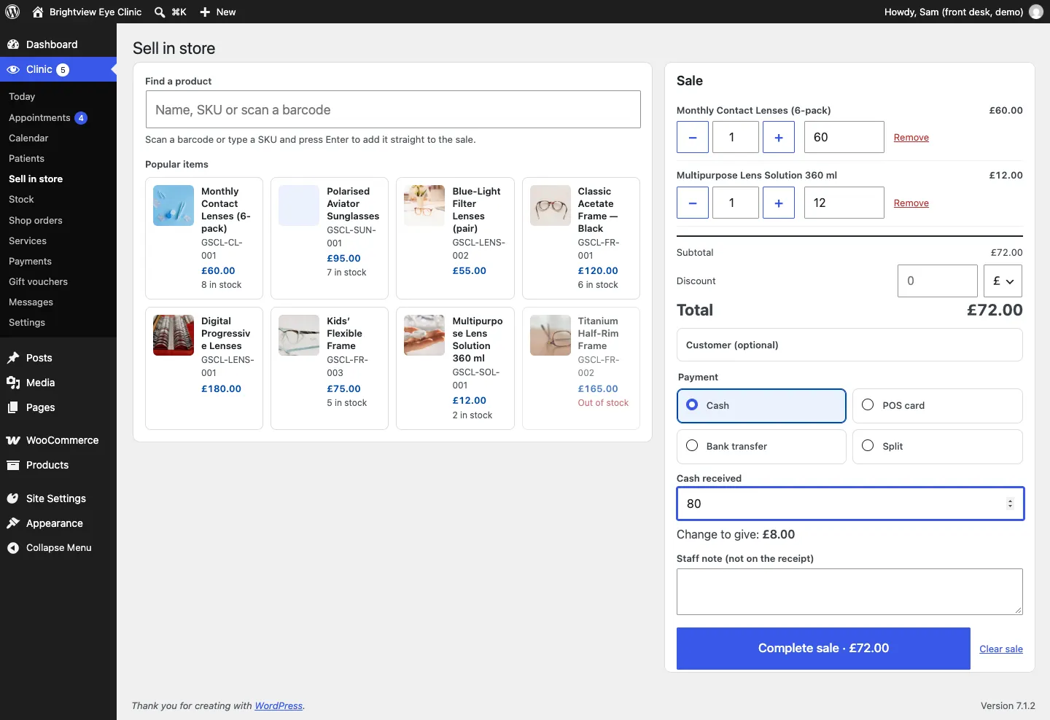Decrease Monthly Contact Lenses quantity with minus
1050x720 pixels.
(x=693, y=137)
